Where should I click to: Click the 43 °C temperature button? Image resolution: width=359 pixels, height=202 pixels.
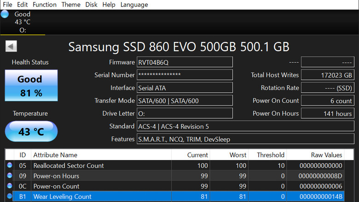click(31, 131)
